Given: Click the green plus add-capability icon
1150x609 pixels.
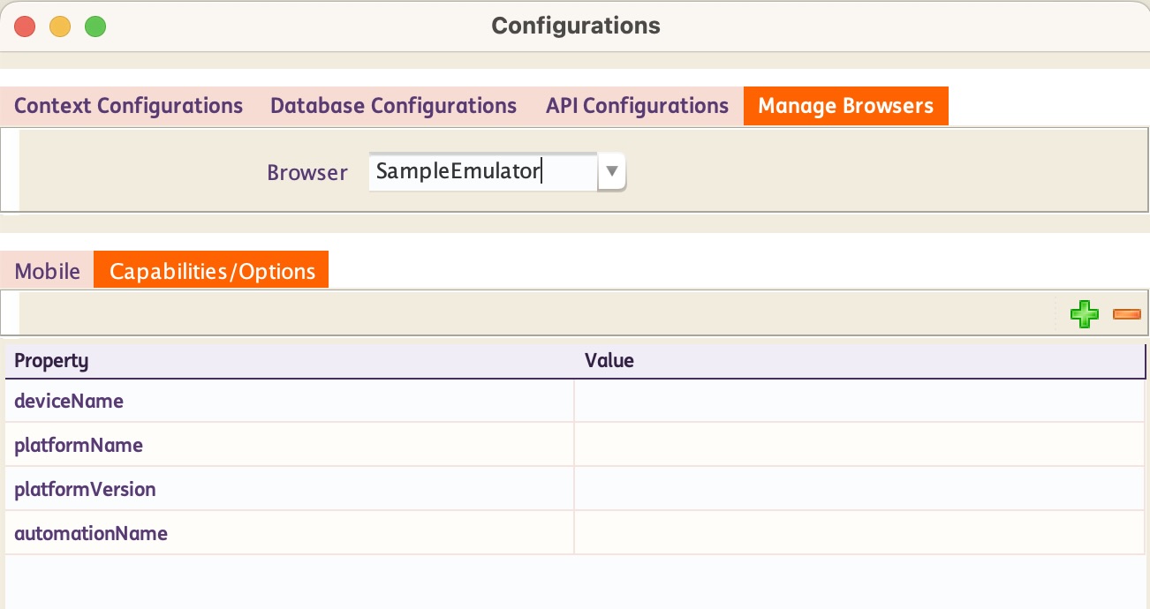Looking at the screenshot, I should pos(1085,314).
